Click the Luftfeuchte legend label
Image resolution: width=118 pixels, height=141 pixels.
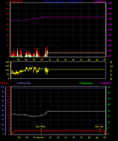[x=24, y=83]
